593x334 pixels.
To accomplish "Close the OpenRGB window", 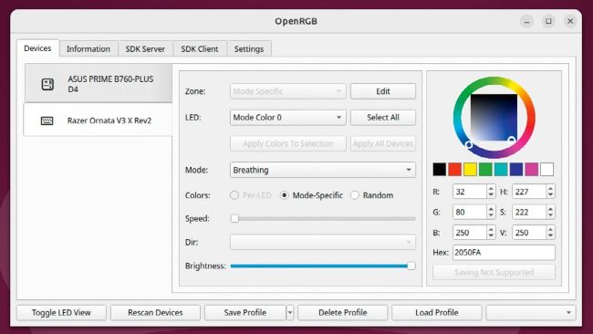I will click(570, 21).
